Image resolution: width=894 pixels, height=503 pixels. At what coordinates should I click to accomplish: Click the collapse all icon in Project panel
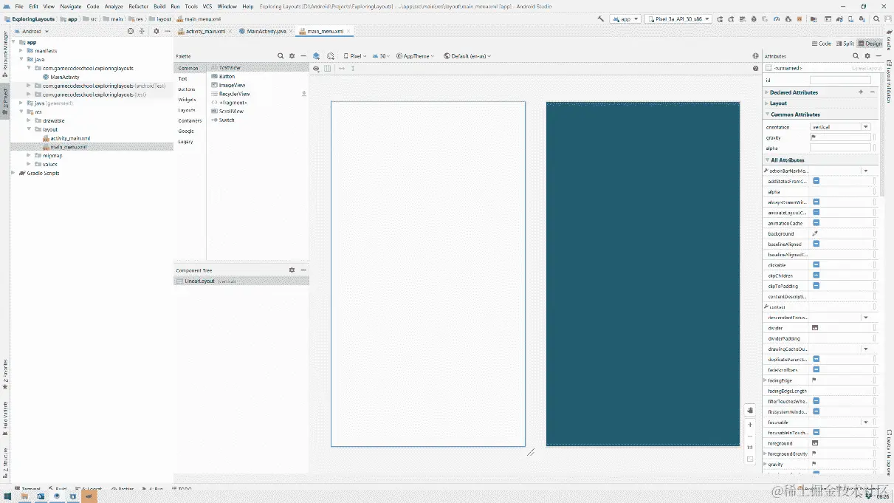(x=142, y=32)
